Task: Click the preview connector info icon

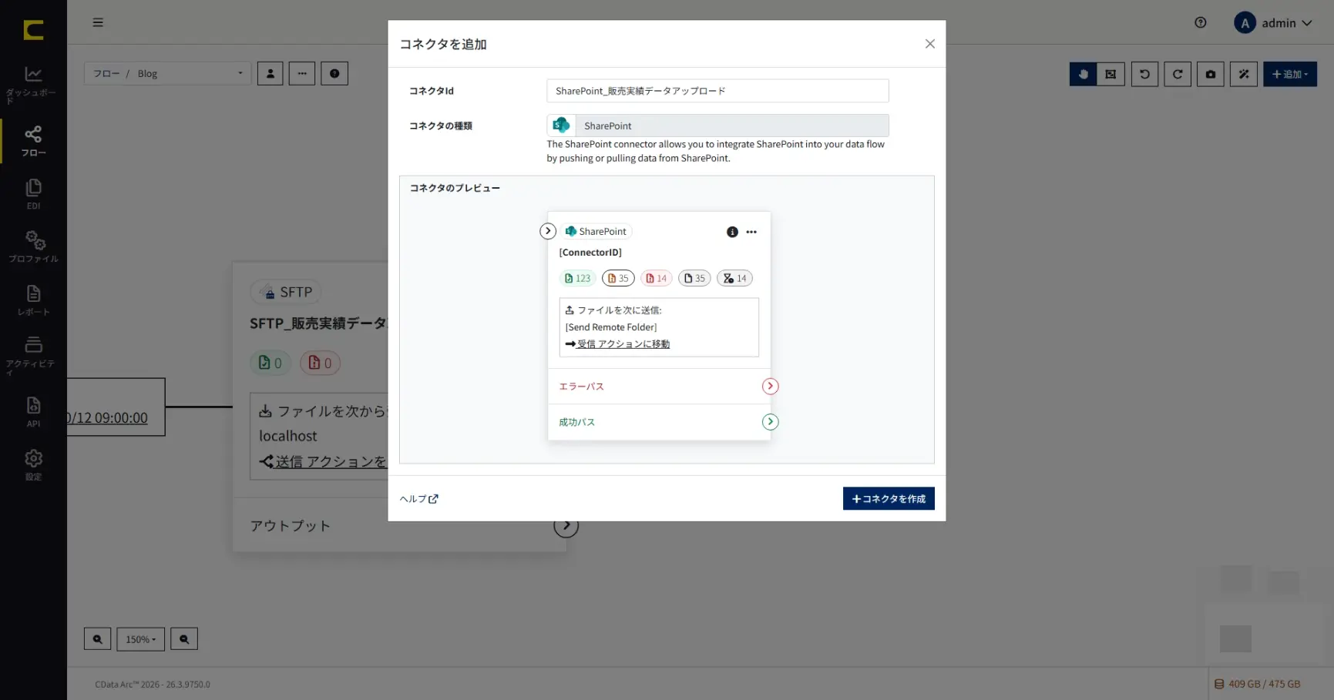Action: click(732, 232)
